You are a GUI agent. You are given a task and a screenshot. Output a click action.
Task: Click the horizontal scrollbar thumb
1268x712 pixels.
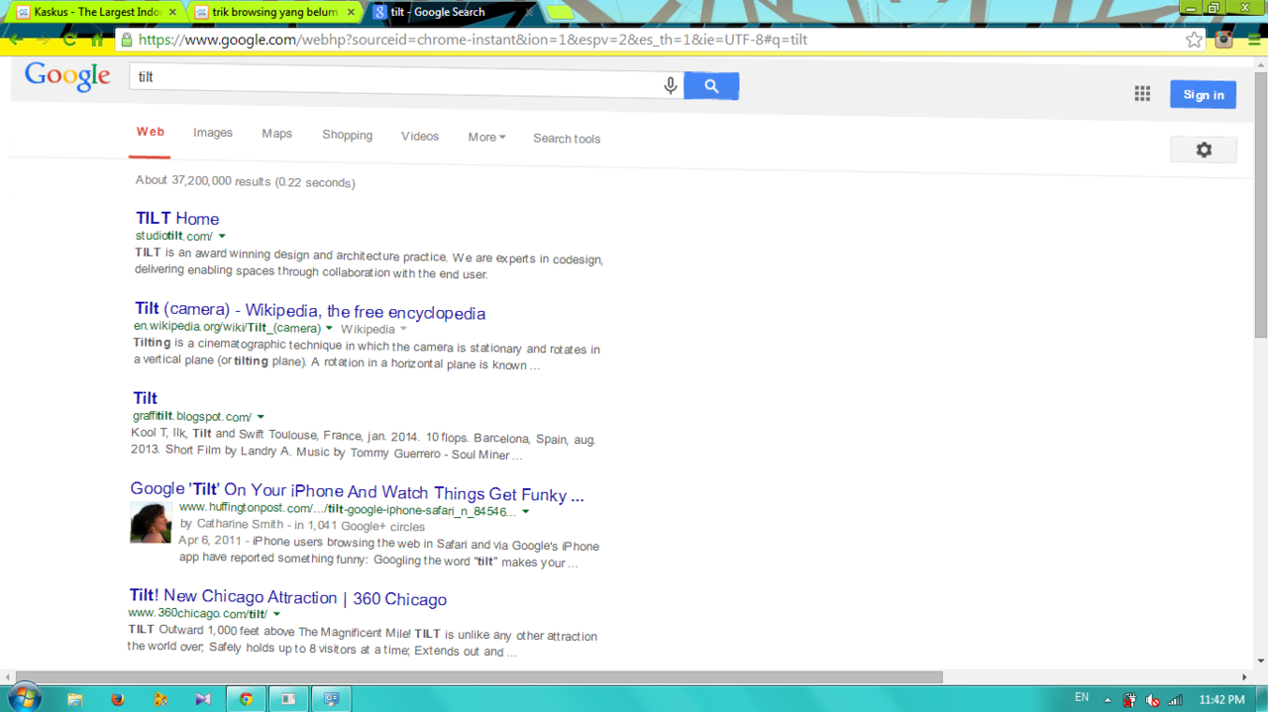479,677
